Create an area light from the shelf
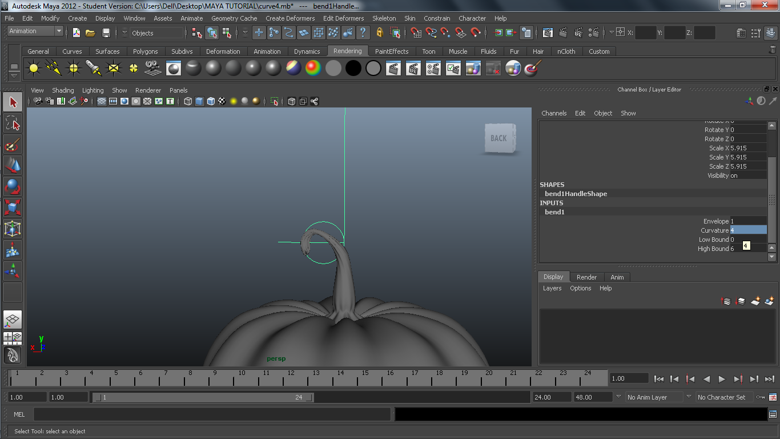This screenshot has height=439, width=780. [x=114, y=69]
